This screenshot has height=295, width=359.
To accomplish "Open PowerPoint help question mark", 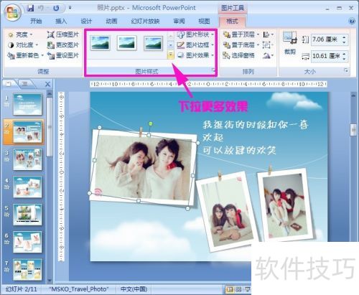I will (x=352, y=21).
